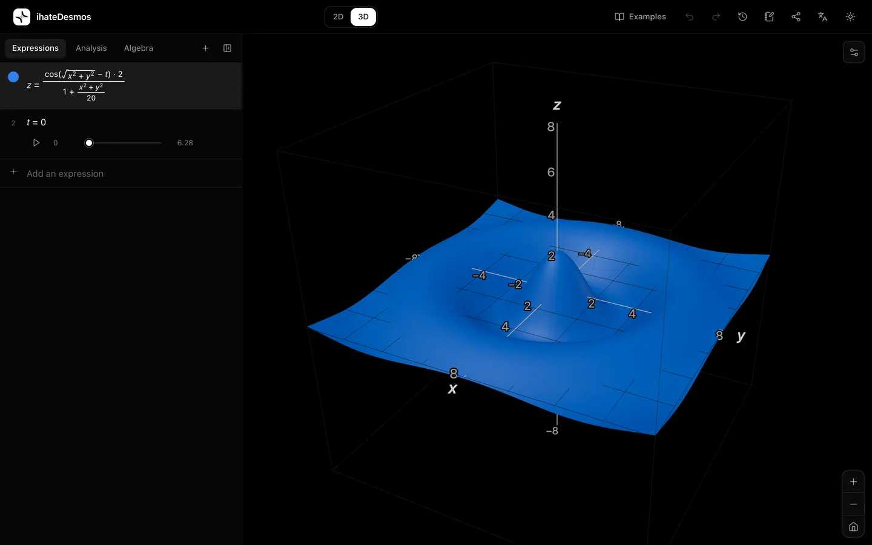The height and width of the screenshot is (545, 872).
Task: Open the language translation menu
Action: pos(822,17)
